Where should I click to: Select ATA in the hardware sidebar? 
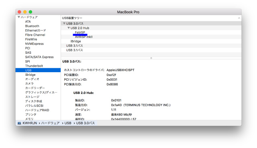coord(28,22)
